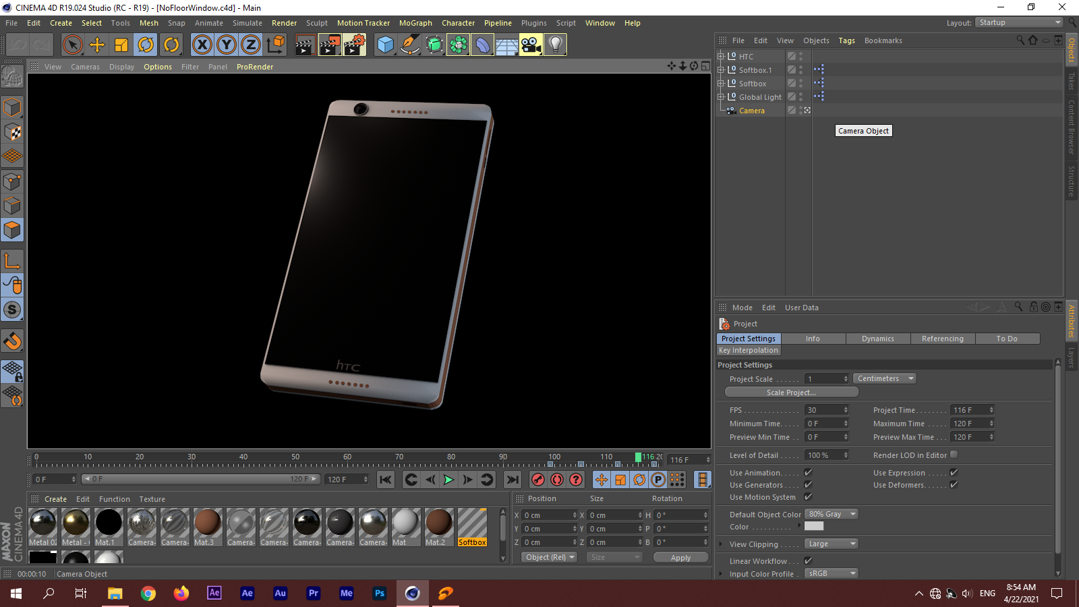Toggle Z axis lock
Screen dimensions: 1079x607
point(251,45)
